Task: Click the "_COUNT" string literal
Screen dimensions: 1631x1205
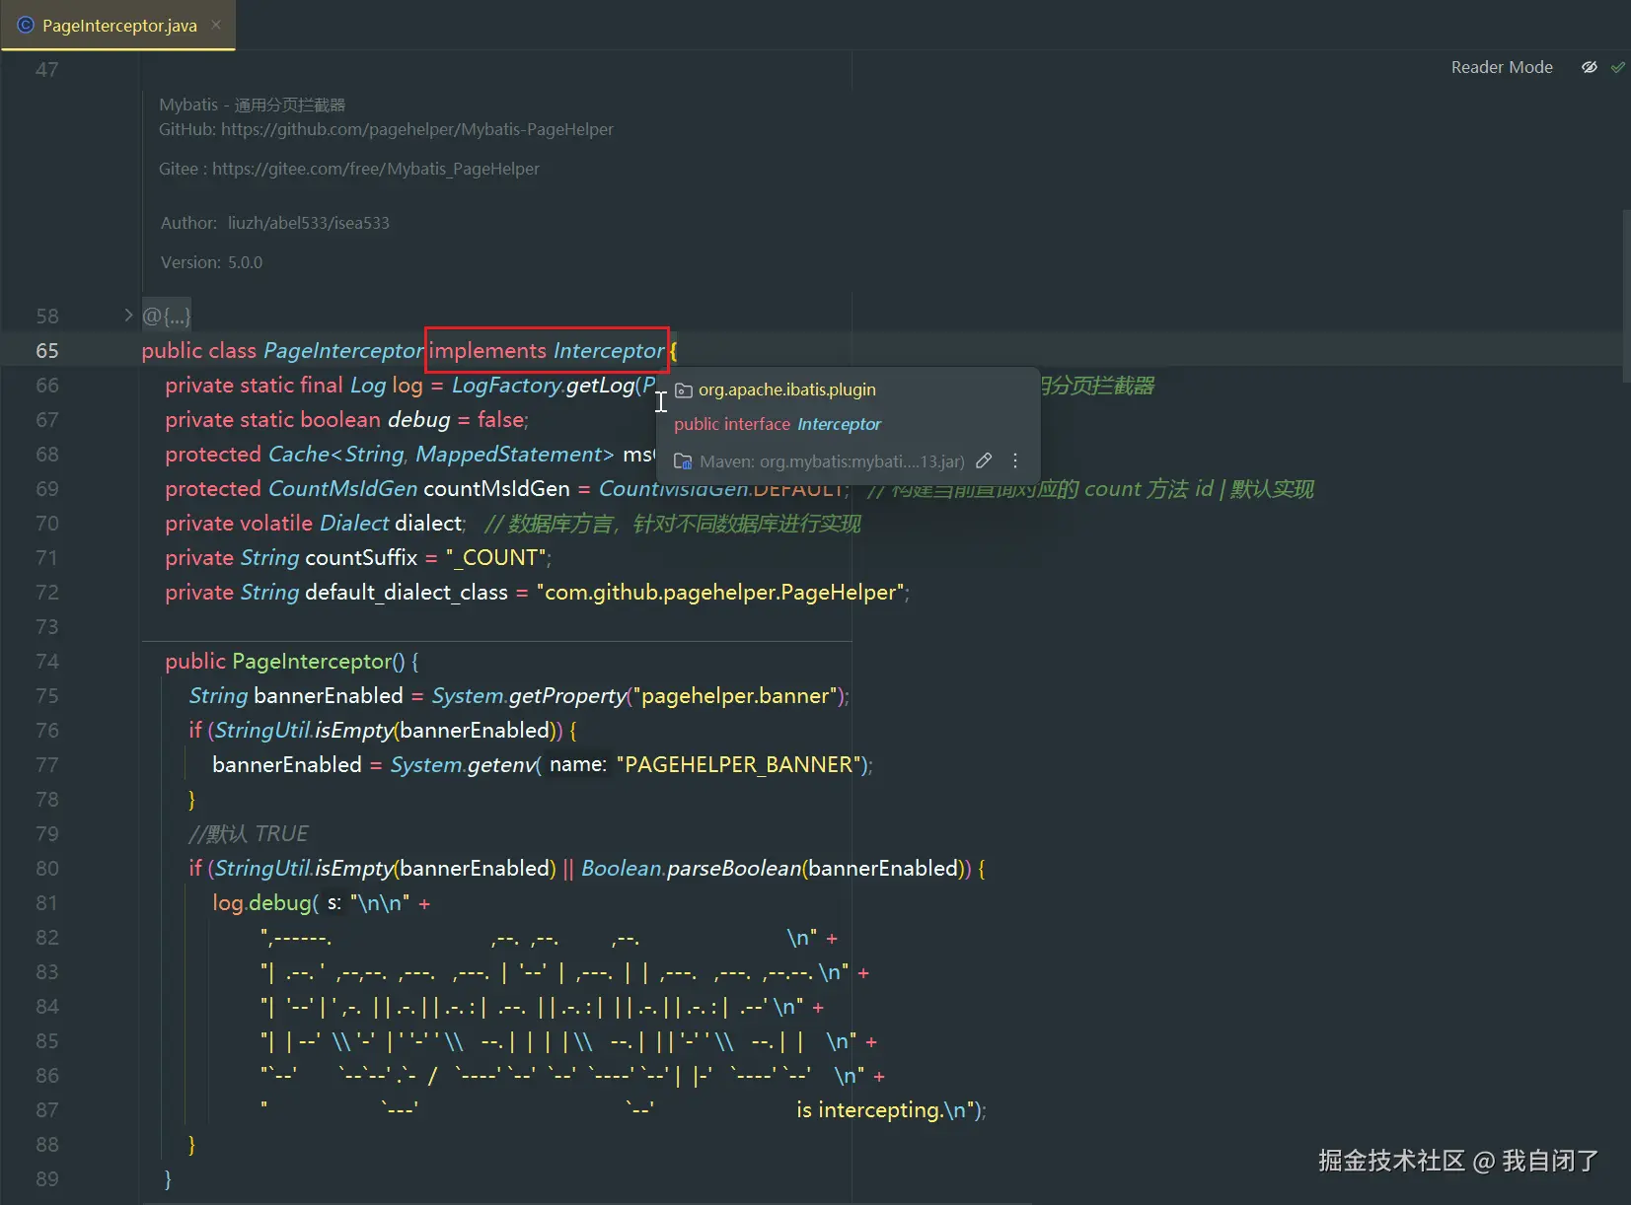Action: pos(496,558)
